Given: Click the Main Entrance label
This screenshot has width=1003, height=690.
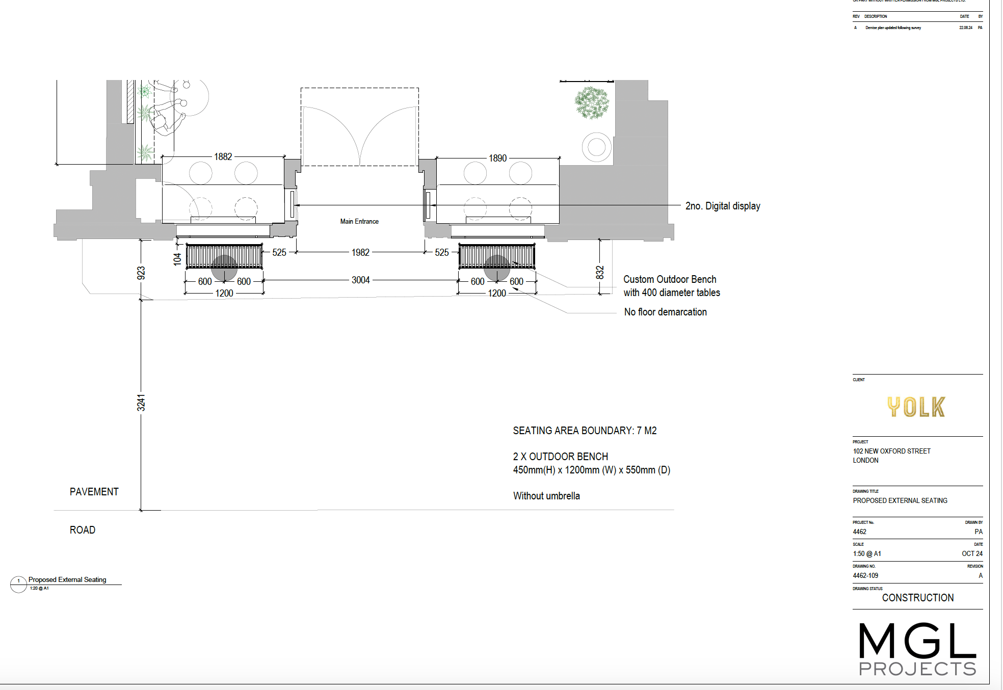Looking at the screenshot, I should (359, 221).
